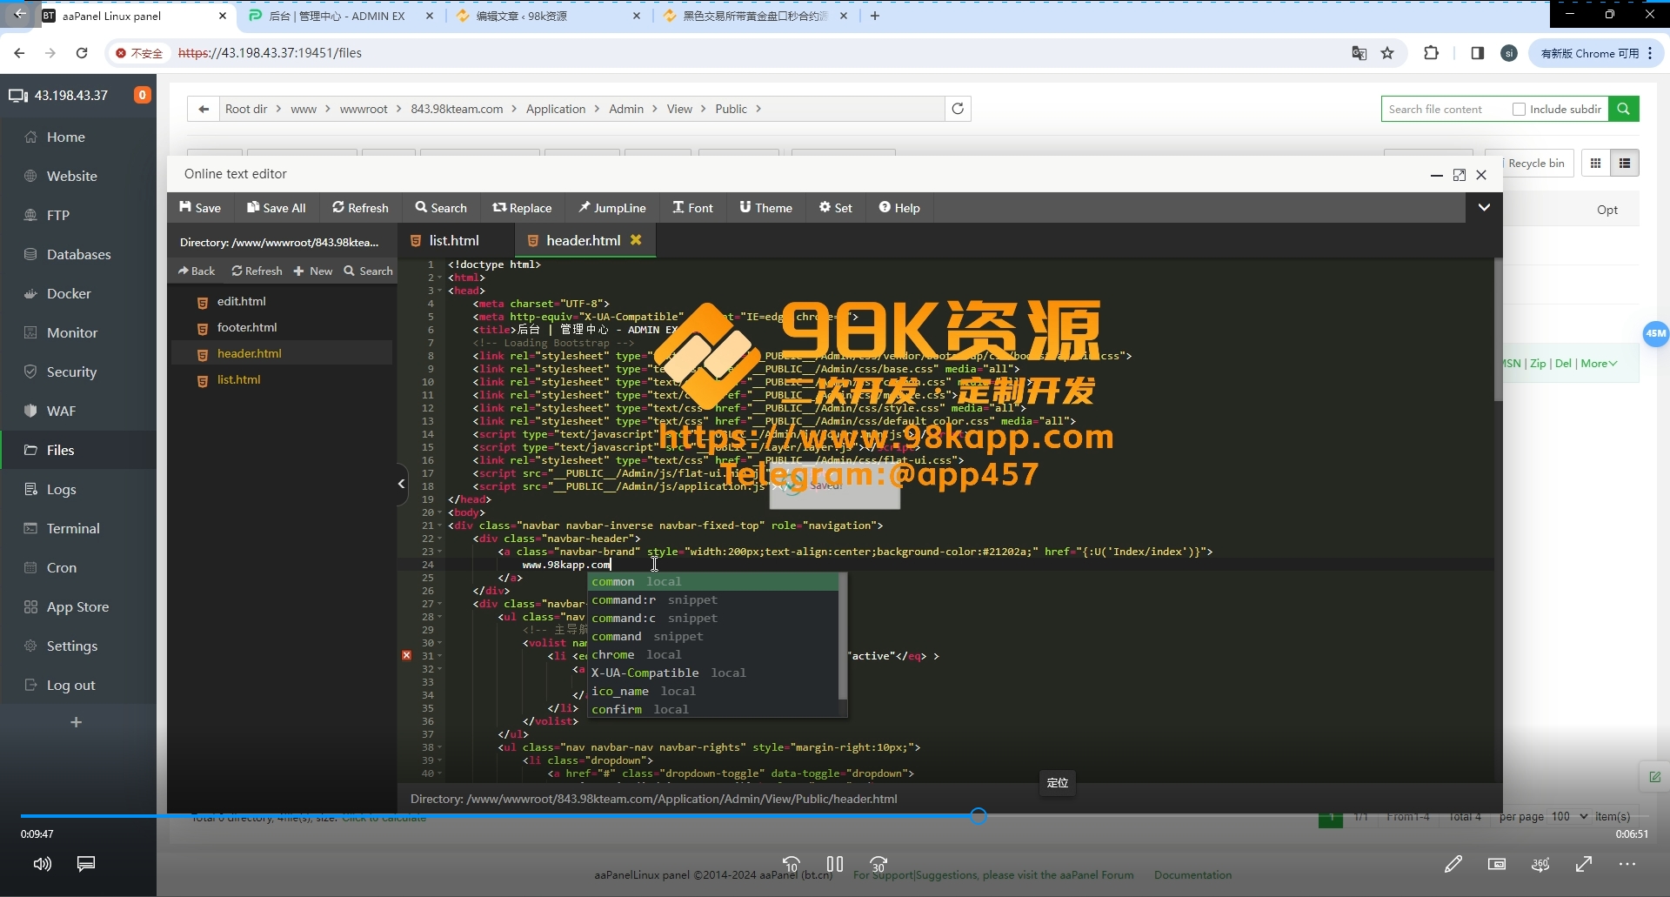Save the current file in editor
The width and height of the screenshot is (1670, 897).
200,207
